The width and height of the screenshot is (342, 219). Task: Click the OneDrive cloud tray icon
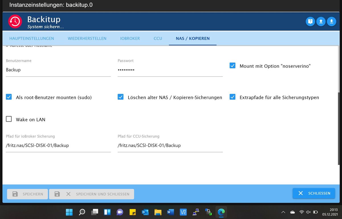coord(292,212)
